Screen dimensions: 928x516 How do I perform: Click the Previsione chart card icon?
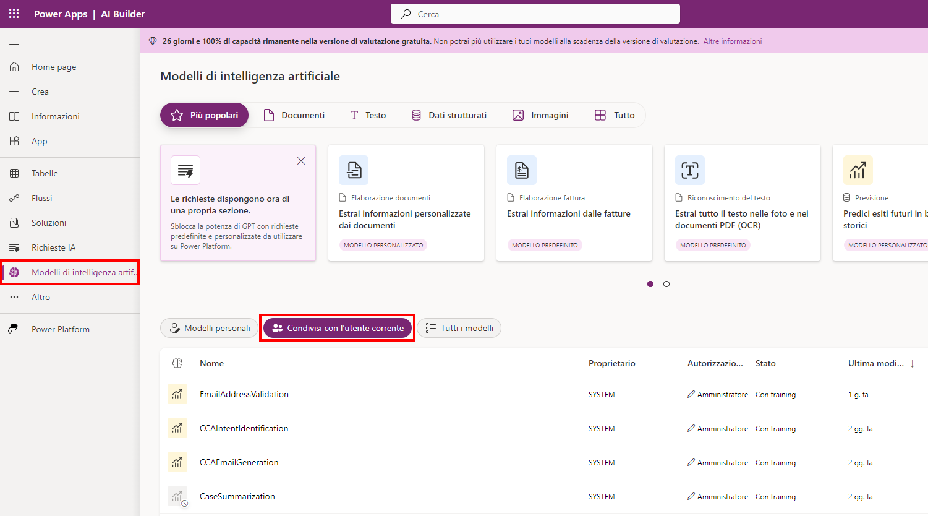858,170
